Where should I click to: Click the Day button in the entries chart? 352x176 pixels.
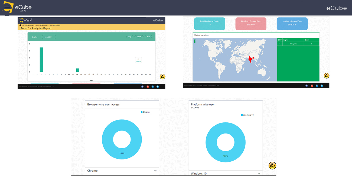click(x=129, y=37)
